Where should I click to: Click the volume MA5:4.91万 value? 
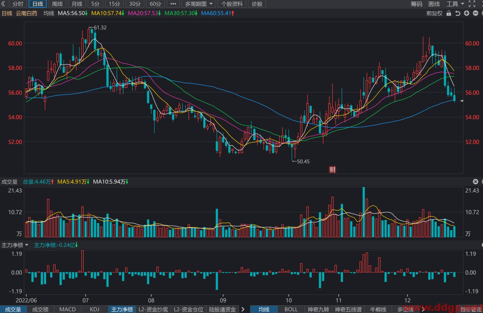coord(74,182)
